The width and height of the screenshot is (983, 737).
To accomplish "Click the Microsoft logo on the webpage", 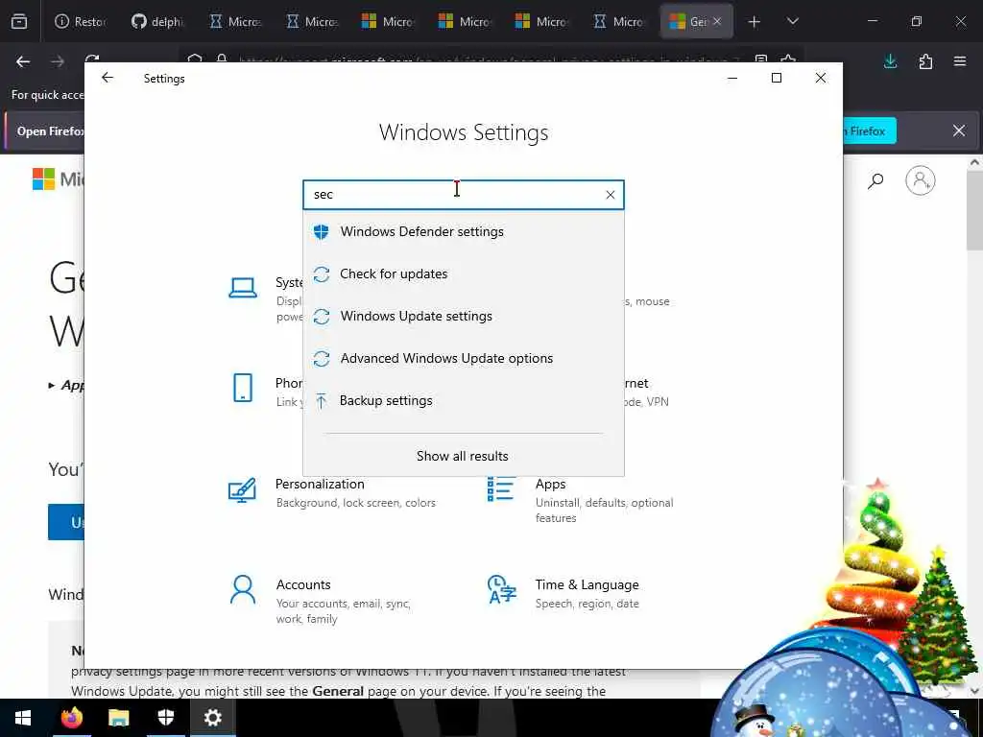I will click(44, 179).
